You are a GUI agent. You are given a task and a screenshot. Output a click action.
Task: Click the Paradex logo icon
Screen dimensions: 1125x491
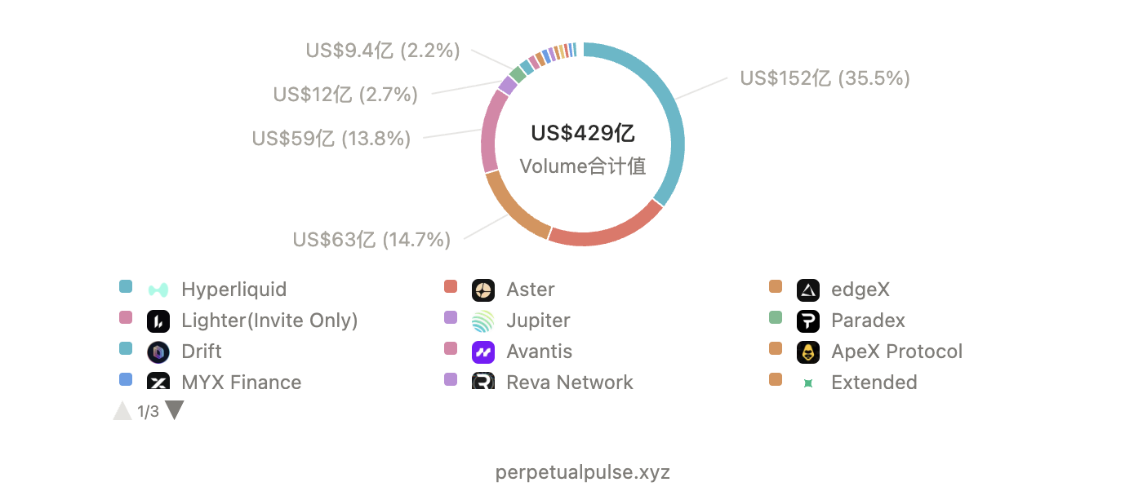click(808, 321)
